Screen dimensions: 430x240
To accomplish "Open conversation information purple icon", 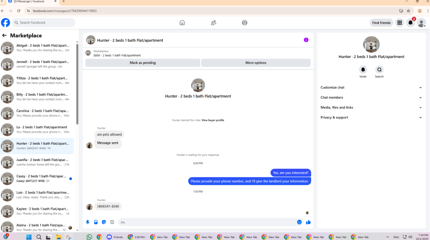I will pyautogui.click(x=306, y=40).
